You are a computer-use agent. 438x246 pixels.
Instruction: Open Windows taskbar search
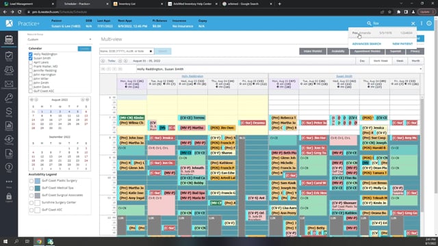click(x=16, y=241)
